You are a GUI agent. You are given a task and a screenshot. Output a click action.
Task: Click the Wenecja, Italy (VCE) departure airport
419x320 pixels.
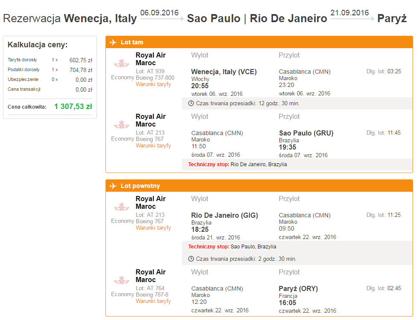point(224,72)
